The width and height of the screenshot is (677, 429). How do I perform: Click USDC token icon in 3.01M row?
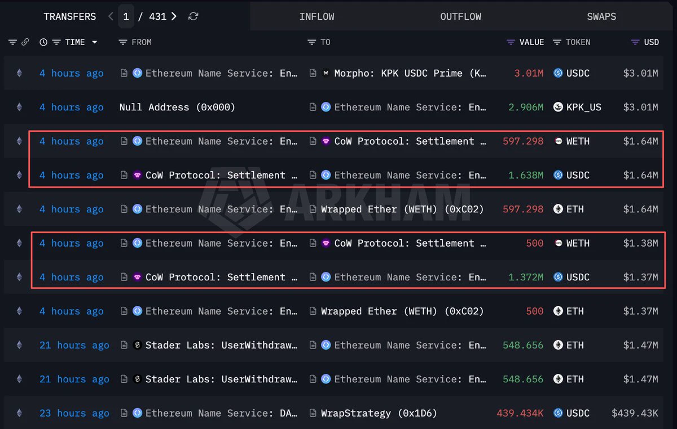pos(558,73)
